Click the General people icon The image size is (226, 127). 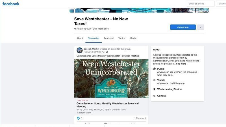point(154,96)
